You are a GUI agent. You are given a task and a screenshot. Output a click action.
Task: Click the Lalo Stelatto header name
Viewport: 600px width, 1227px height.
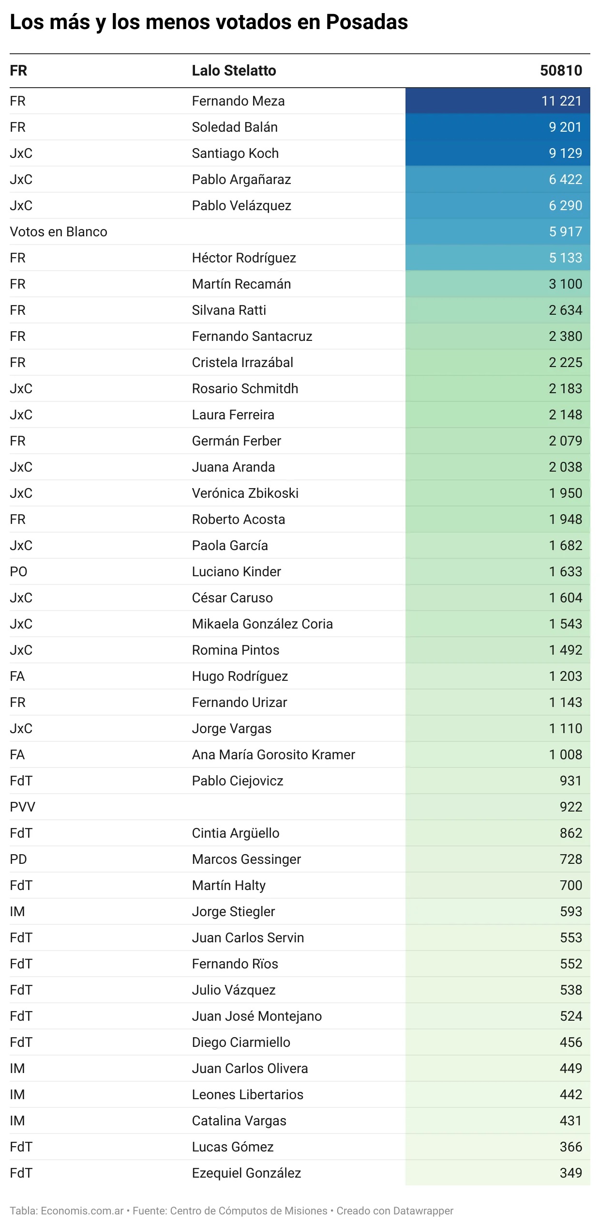coord(234,71)
